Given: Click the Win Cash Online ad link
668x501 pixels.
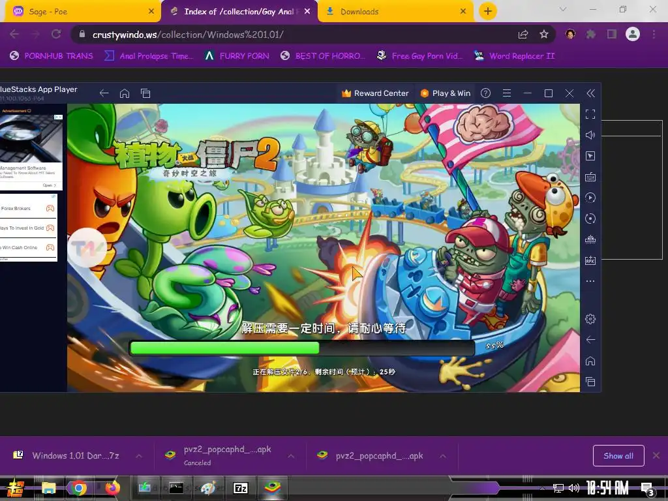Looking at the screenshot, I should coord(19,247).
